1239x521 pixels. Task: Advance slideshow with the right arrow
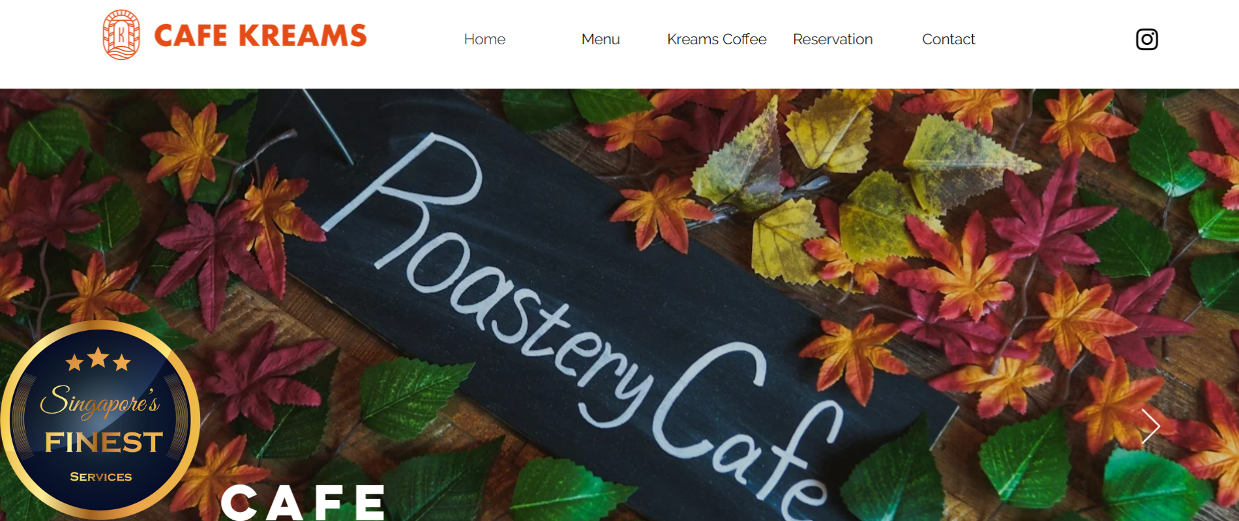point(1150,427)
